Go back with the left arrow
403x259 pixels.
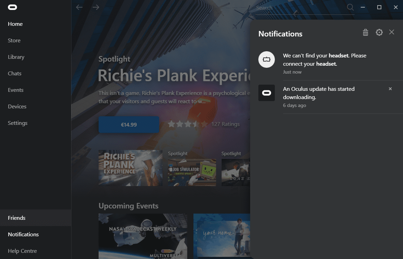point(79,7)
